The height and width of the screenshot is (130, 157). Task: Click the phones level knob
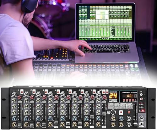142,118
